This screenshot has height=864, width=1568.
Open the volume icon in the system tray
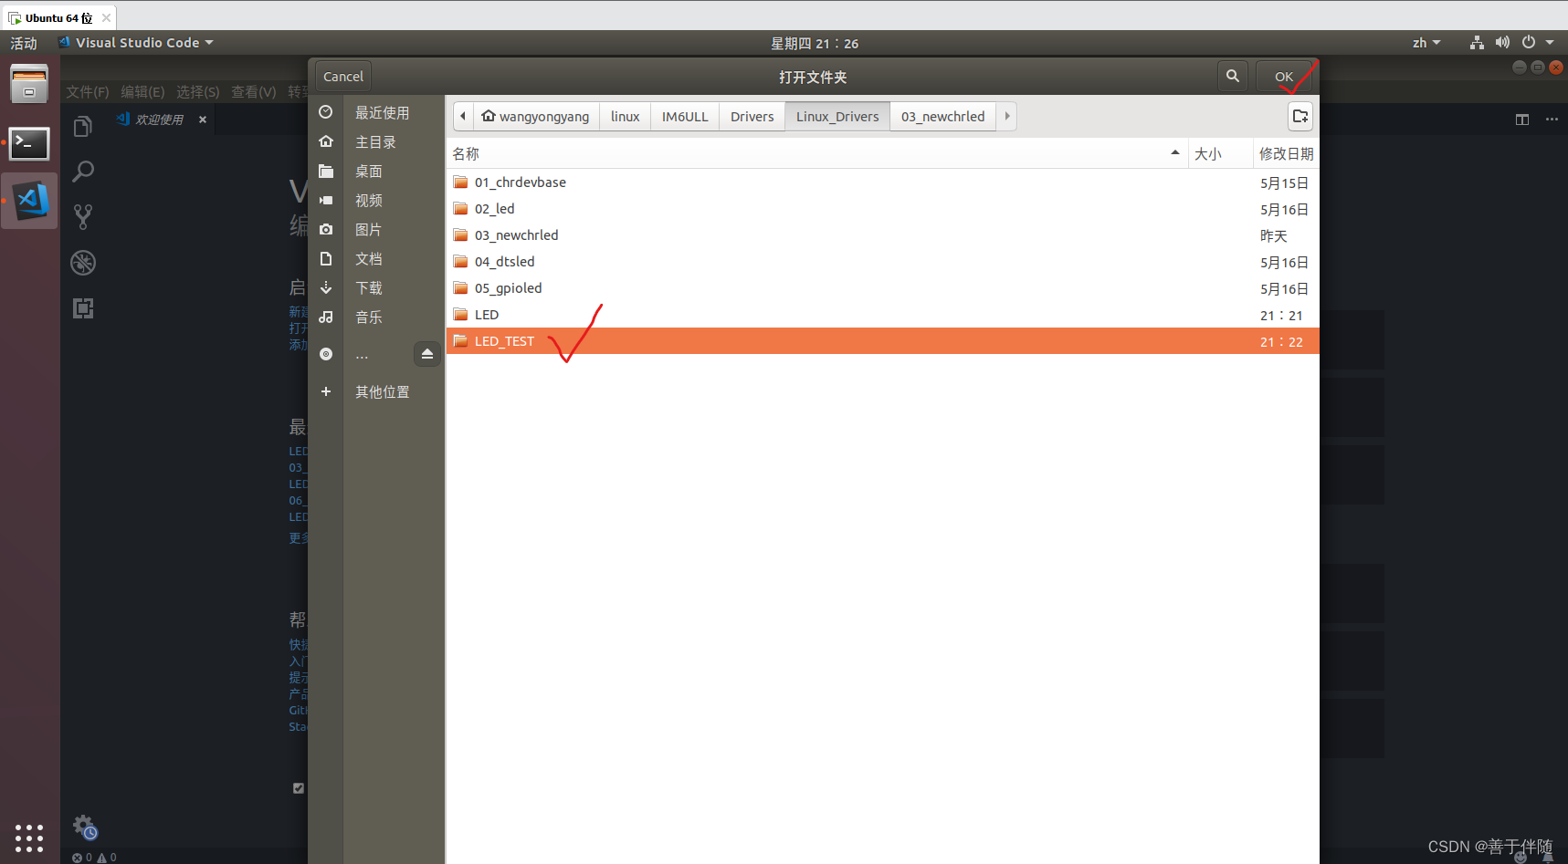coord(1502,43)
